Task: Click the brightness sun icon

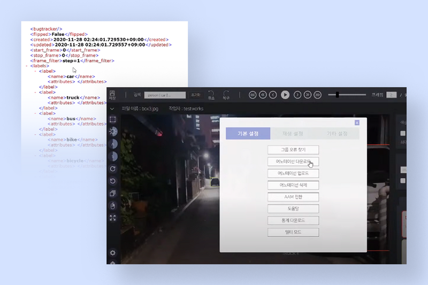Action: [x=113, y=132]
